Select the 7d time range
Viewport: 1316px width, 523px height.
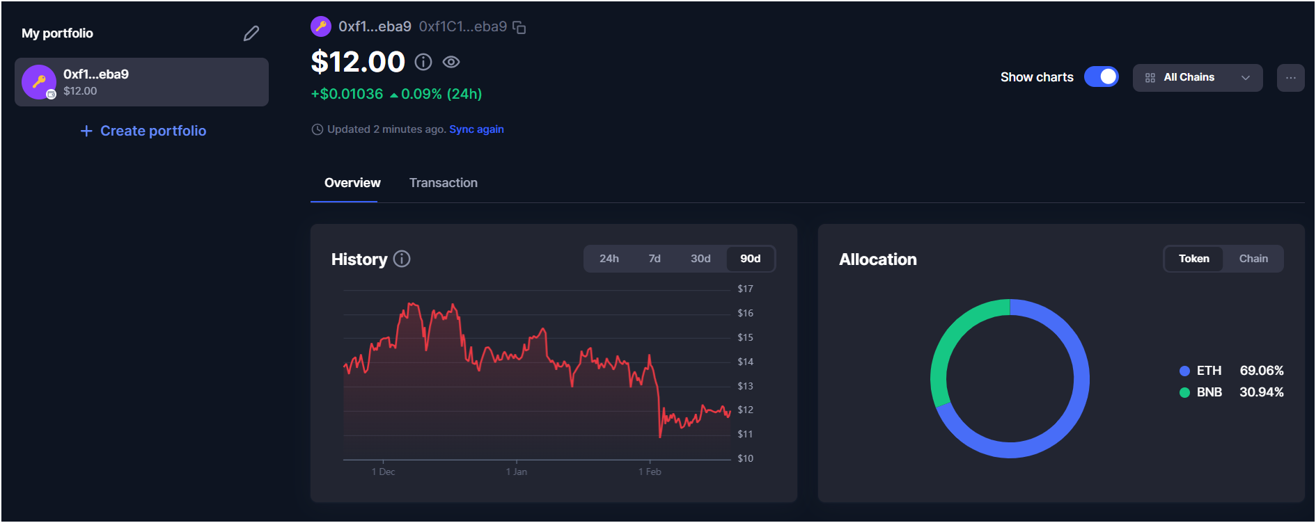[x=654, y=258]
